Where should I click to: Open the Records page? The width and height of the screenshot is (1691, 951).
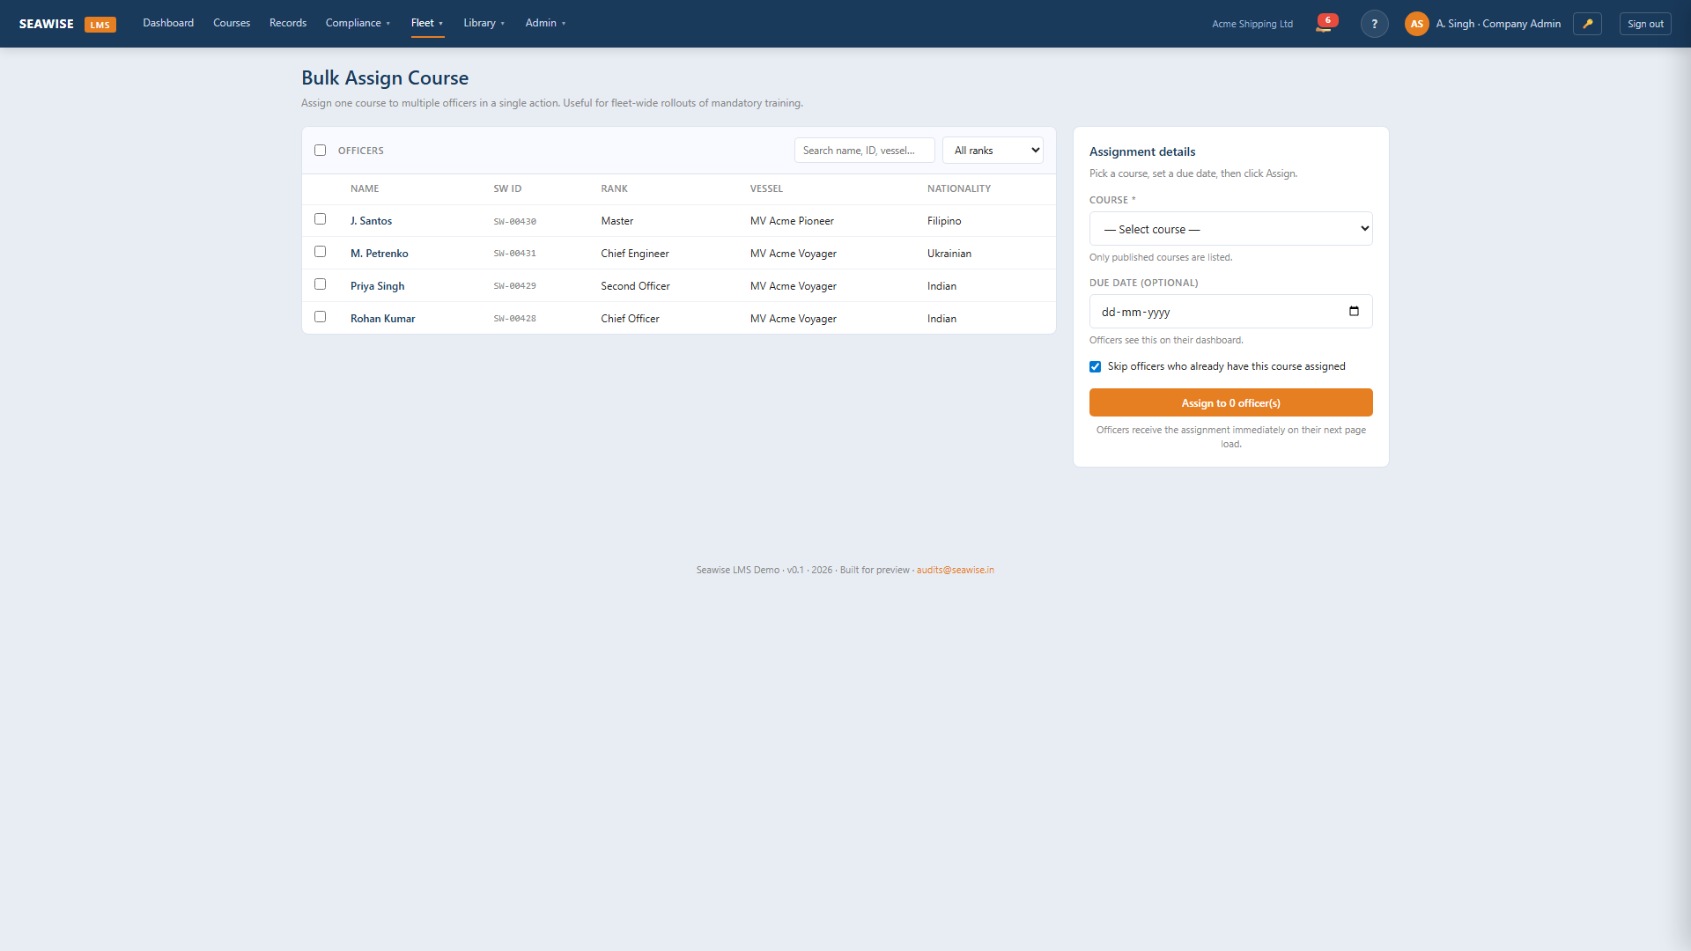288,23
